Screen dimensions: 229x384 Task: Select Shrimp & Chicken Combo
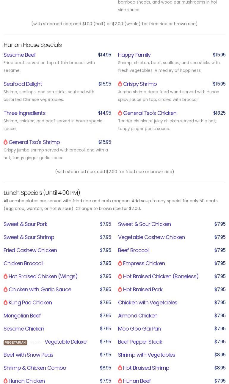pyautogui.click(x=35, y=368)
